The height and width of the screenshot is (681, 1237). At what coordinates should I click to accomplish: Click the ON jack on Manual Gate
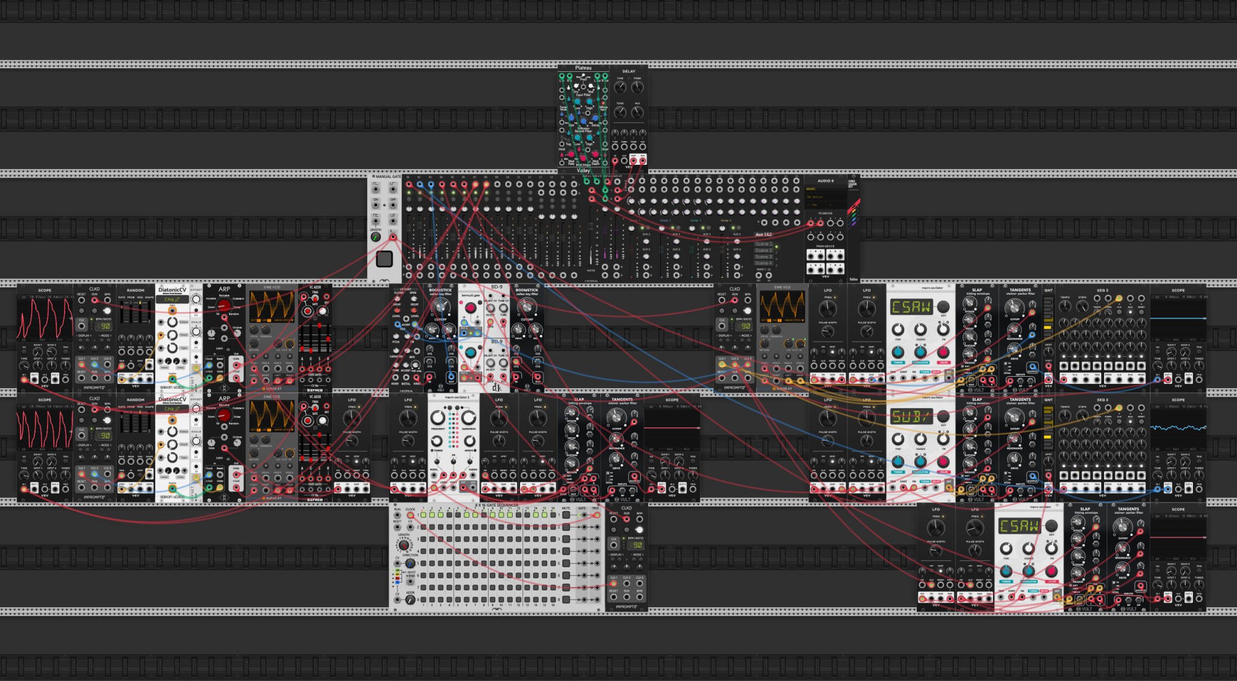click(376, 205)
